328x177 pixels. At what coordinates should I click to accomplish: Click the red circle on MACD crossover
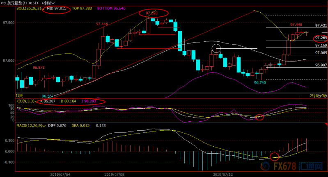point(274,157)
